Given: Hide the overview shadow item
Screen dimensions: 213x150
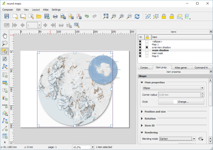Looking at the screenshot, I should pyautogui.click(x=140, y=47).
